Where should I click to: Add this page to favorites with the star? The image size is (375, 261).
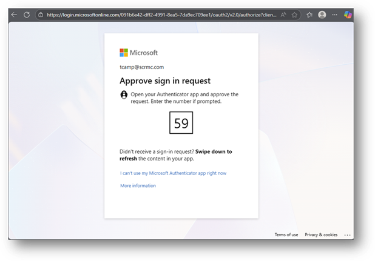pos(295,15)
